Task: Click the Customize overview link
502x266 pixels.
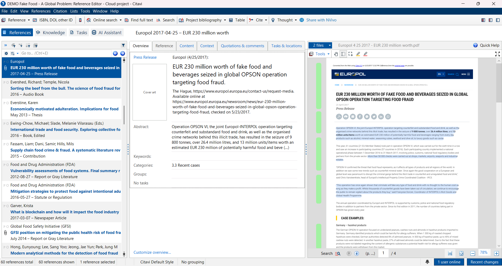Action: coord(152,252)
